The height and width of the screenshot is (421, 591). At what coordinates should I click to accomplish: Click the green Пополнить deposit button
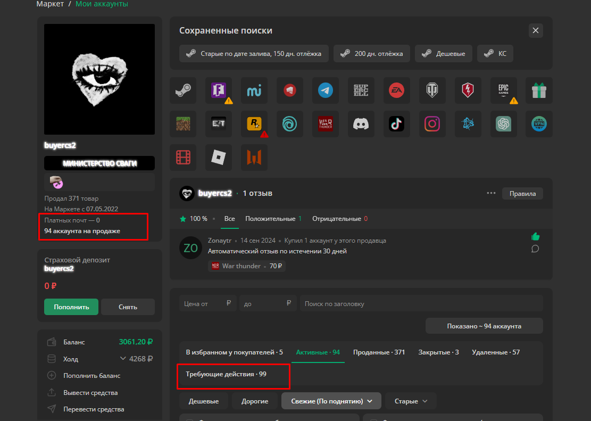click(x=71, y=307)
